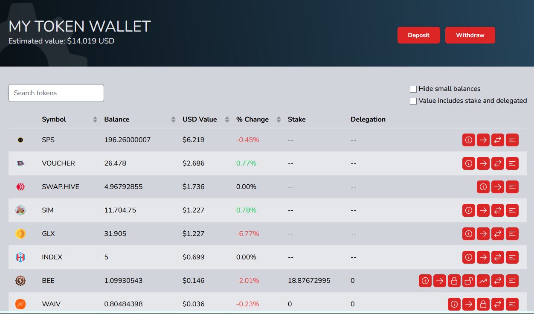Click open lock unstake icon for BEE
534x314 pixels.
point(469,281)
